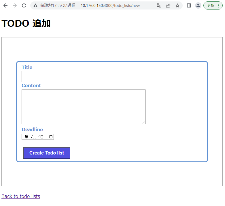Bookmark this page with the star
225x206 pixels.
tap(177, 5)
